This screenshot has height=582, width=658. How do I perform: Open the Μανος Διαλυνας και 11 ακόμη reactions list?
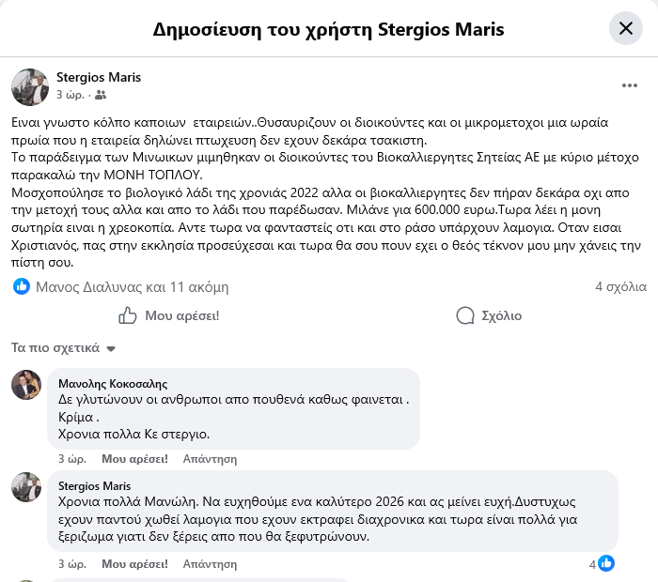pos(132,286)
